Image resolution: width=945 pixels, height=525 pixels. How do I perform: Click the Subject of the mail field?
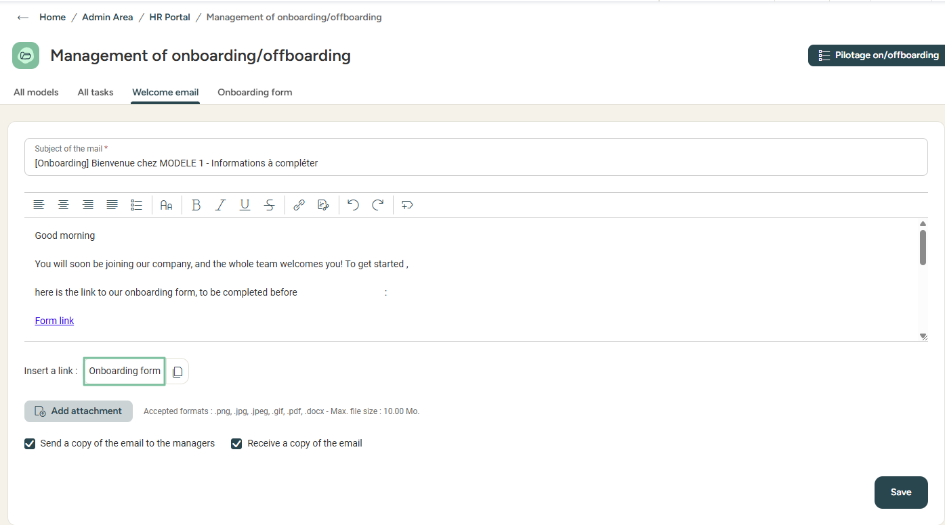476,163
